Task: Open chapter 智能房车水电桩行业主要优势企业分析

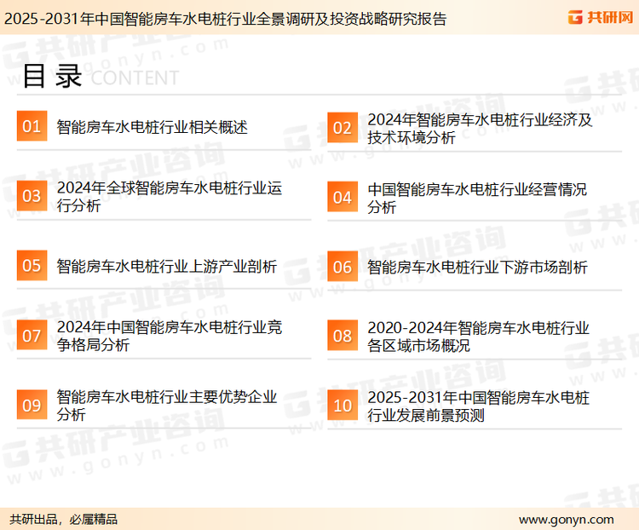Action: click(x=167, y=406)
